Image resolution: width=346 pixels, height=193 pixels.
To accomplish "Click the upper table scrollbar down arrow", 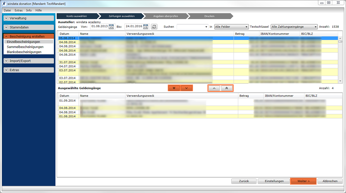I will (x=340, y=81).
